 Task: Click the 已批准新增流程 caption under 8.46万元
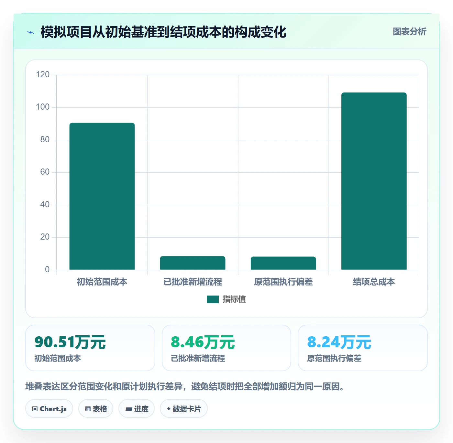point(198,358)
